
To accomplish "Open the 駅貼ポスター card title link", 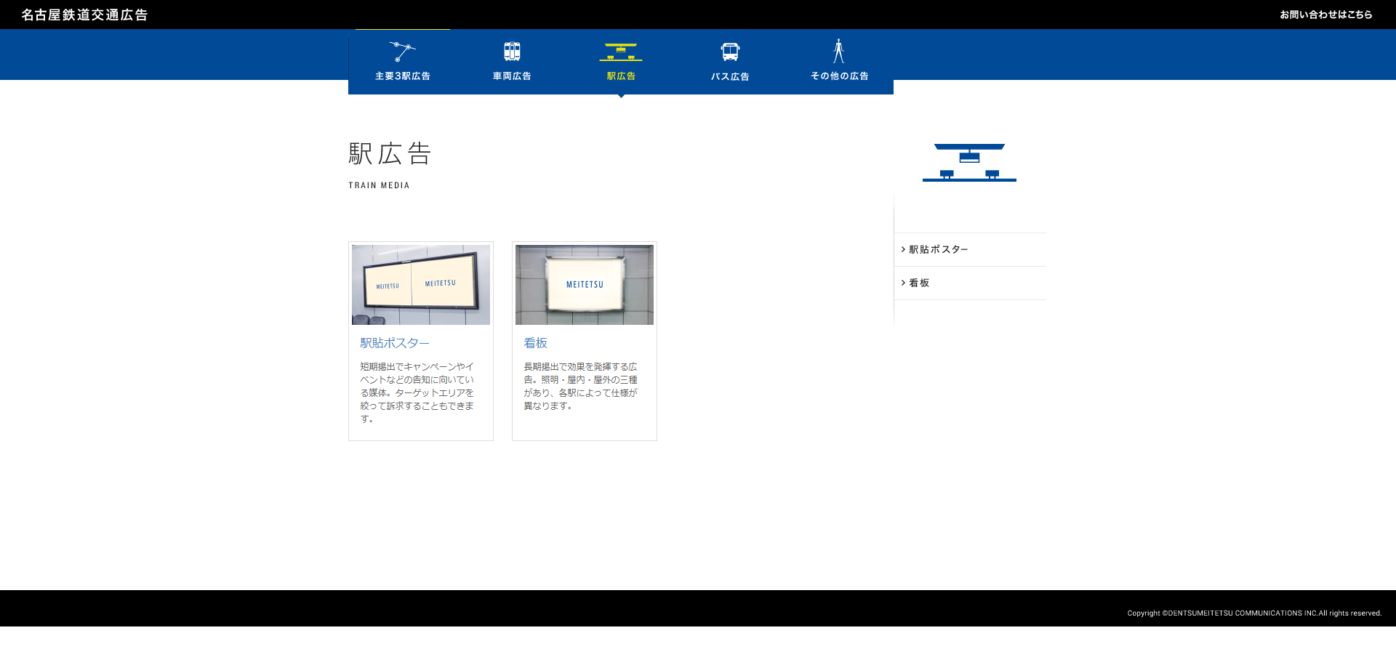I will click(395, 343).
